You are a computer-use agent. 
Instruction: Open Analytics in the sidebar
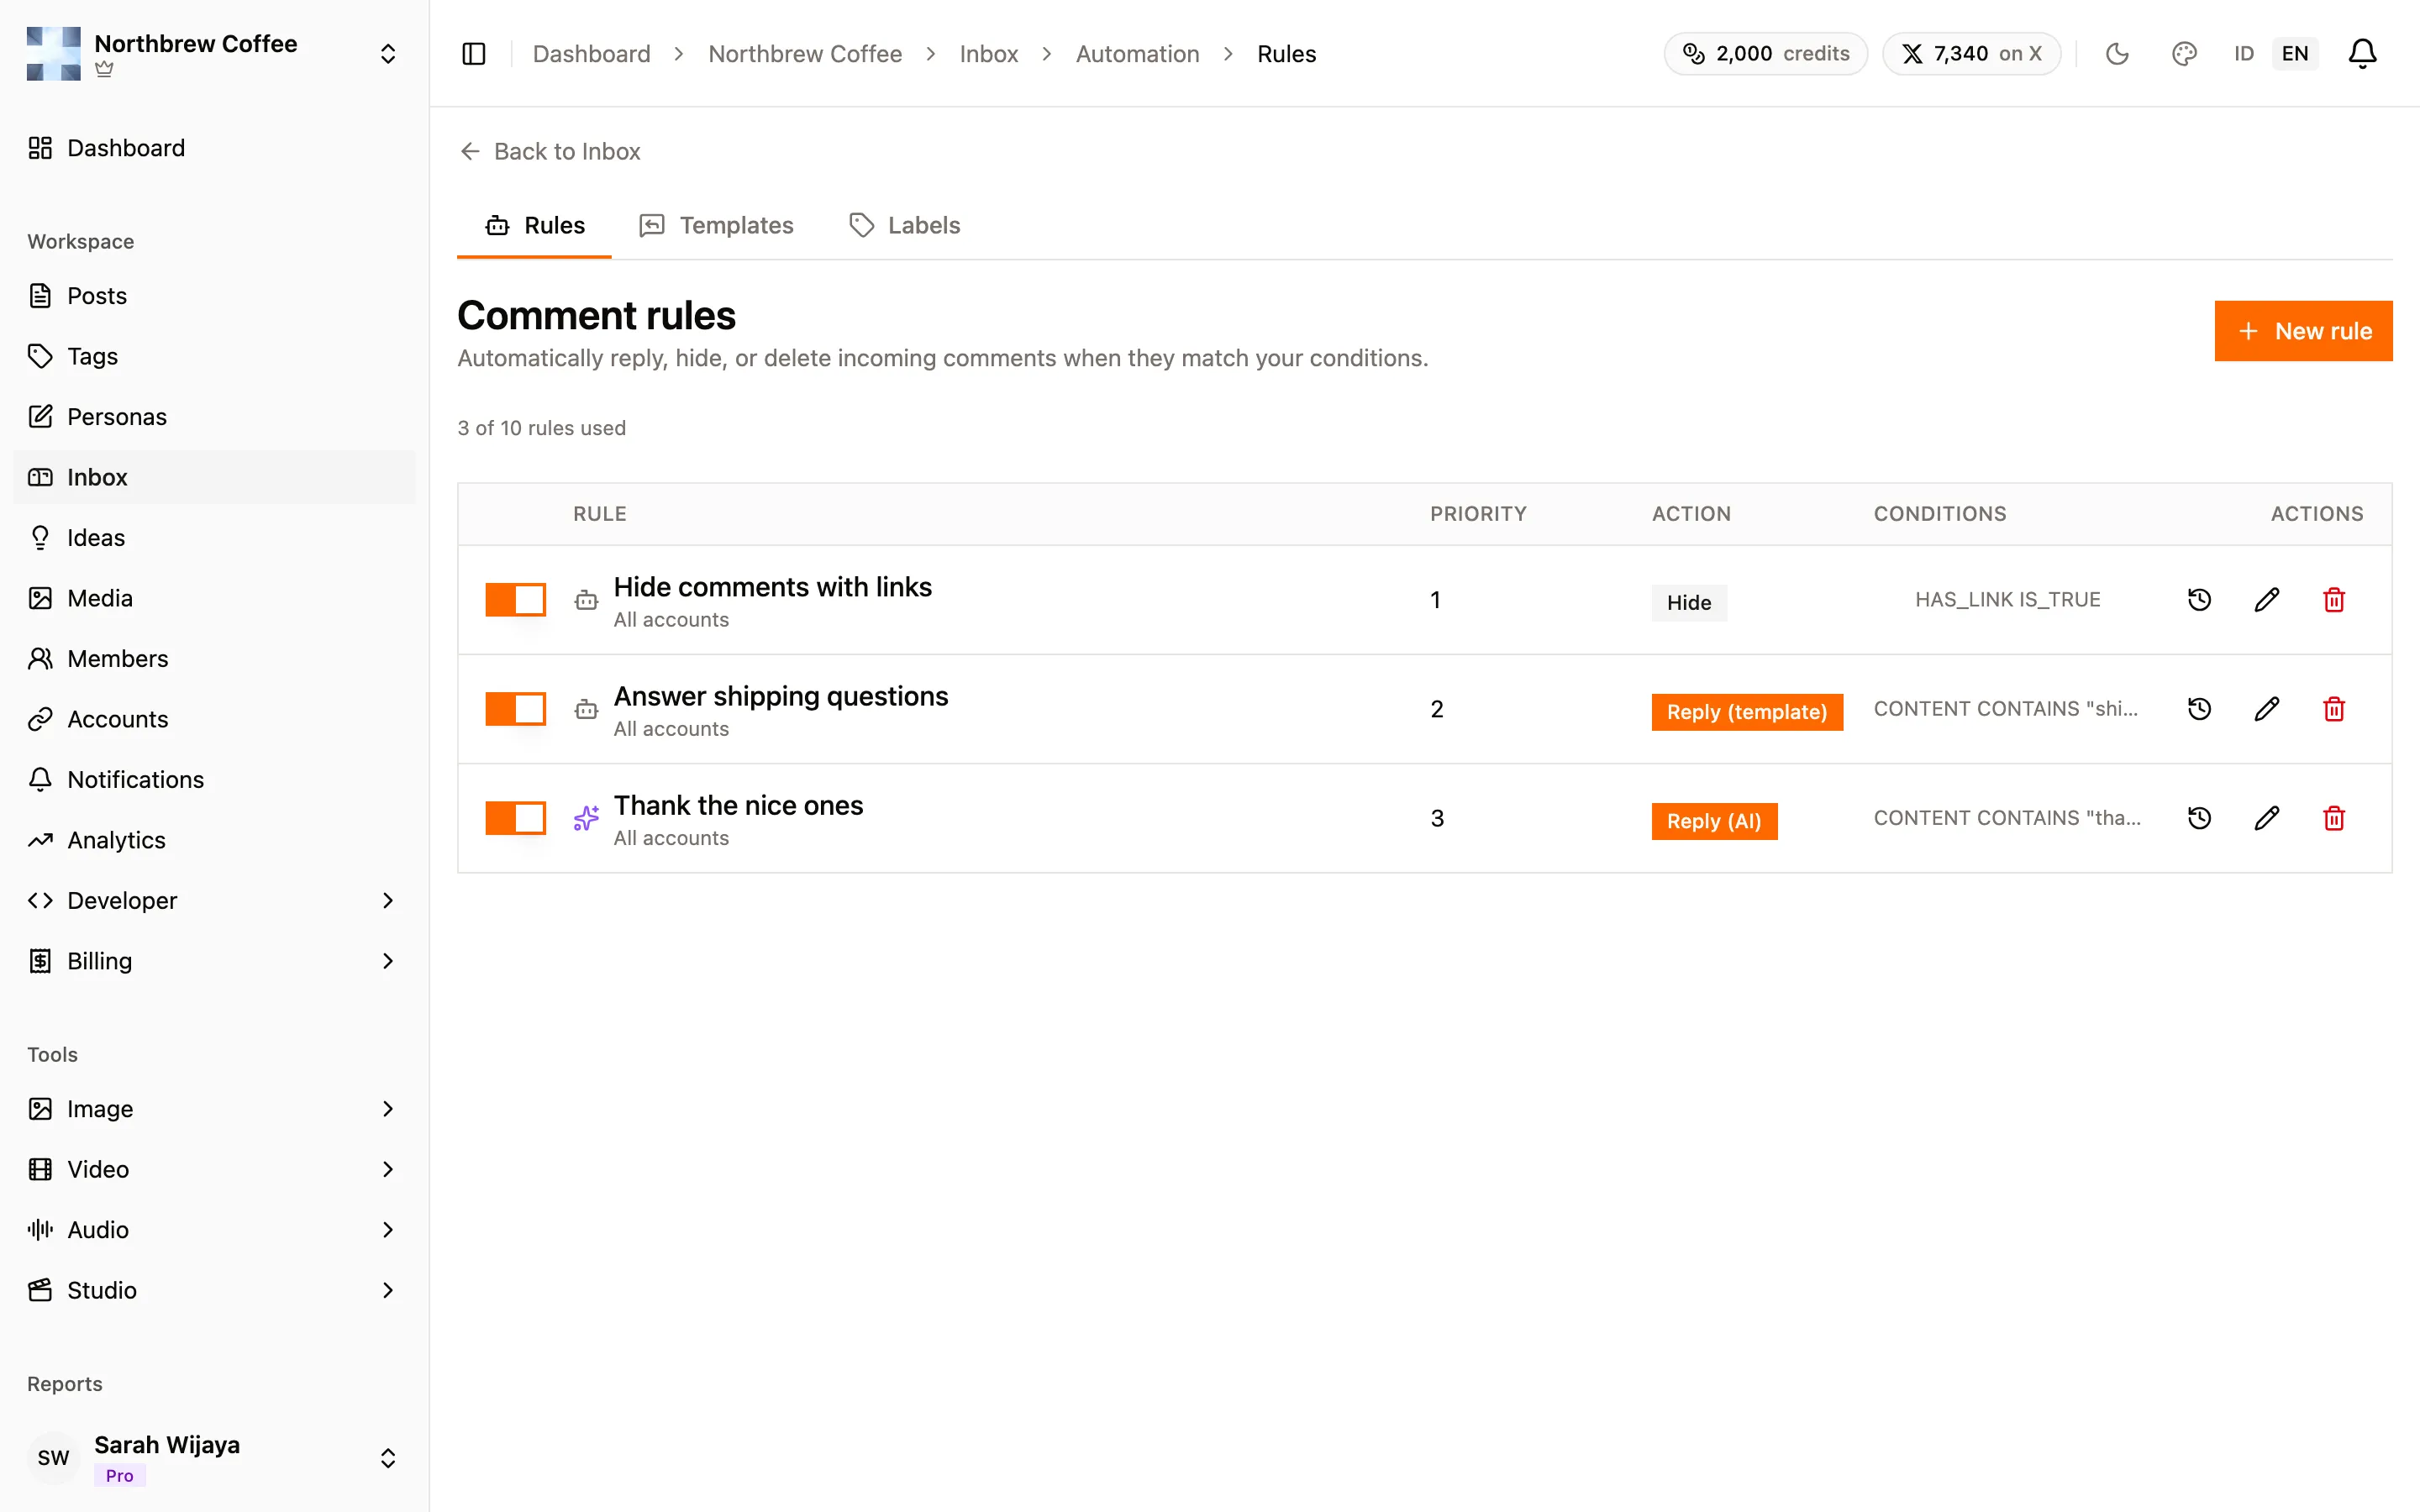click(214, 840)
